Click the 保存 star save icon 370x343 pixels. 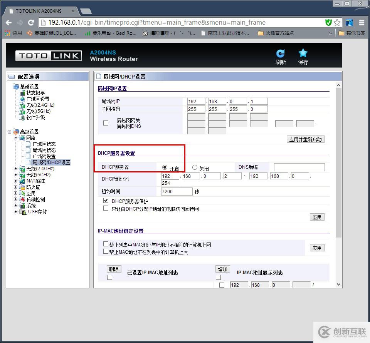[303, 53]
